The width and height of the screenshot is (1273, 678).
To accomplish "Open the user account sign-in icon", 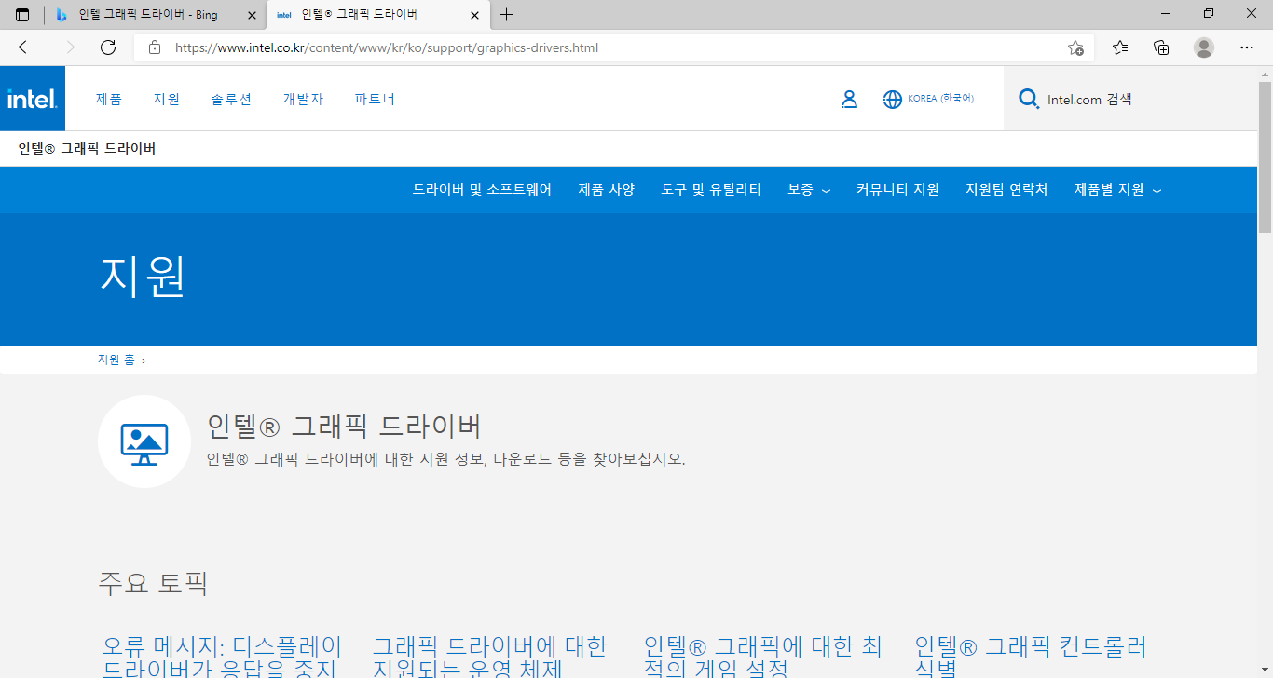I will (x=849, y=99).
